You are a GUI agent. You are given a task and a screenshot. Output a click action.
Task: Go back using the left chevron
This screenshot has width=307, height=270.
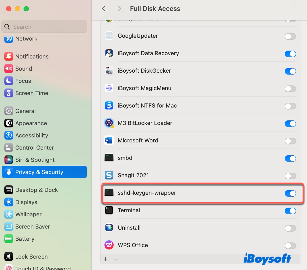(x=104, y=8)
